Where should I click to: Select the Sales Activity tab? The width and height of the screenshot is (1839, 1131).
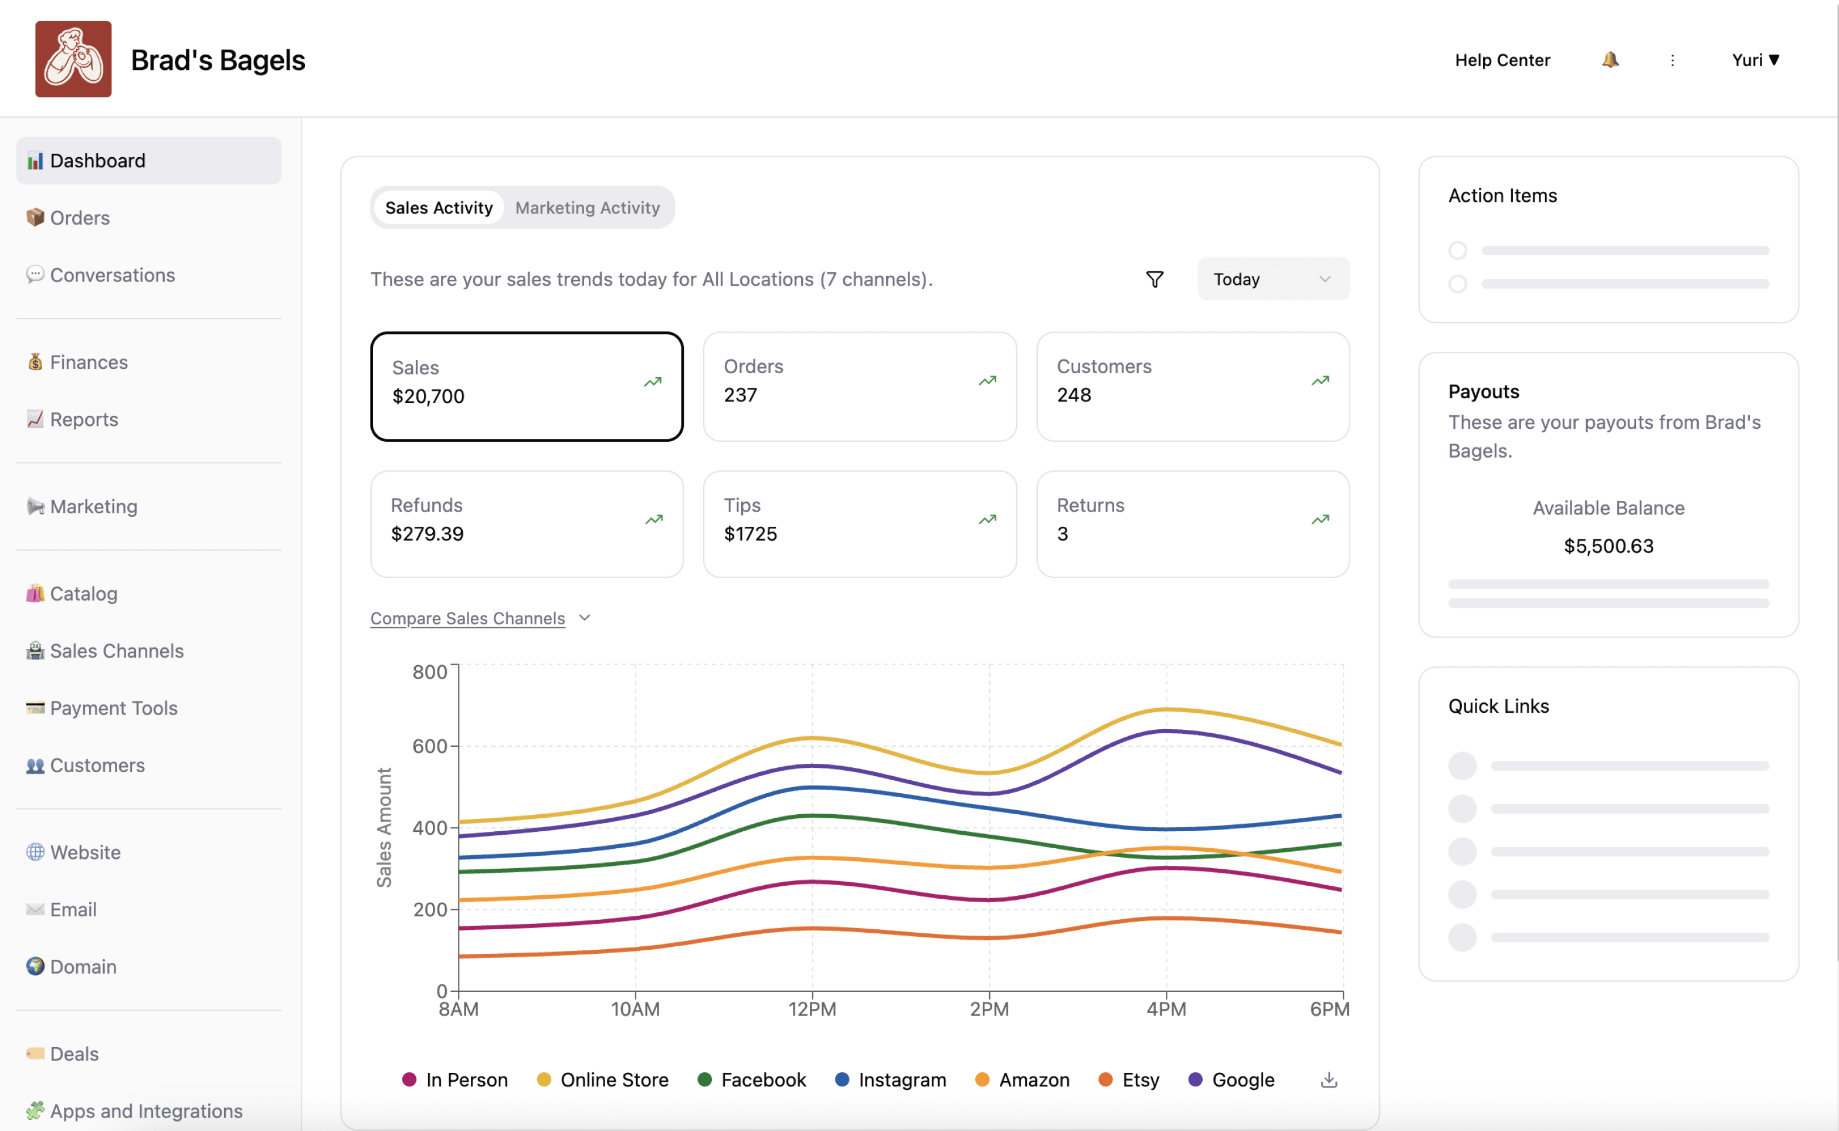click(439, 208)
